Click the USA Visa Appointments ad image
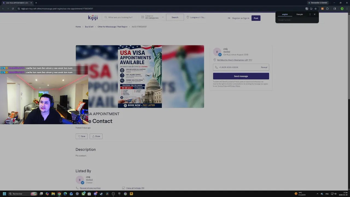The width and height of the screenshot is (350, 197). (140, 76)
